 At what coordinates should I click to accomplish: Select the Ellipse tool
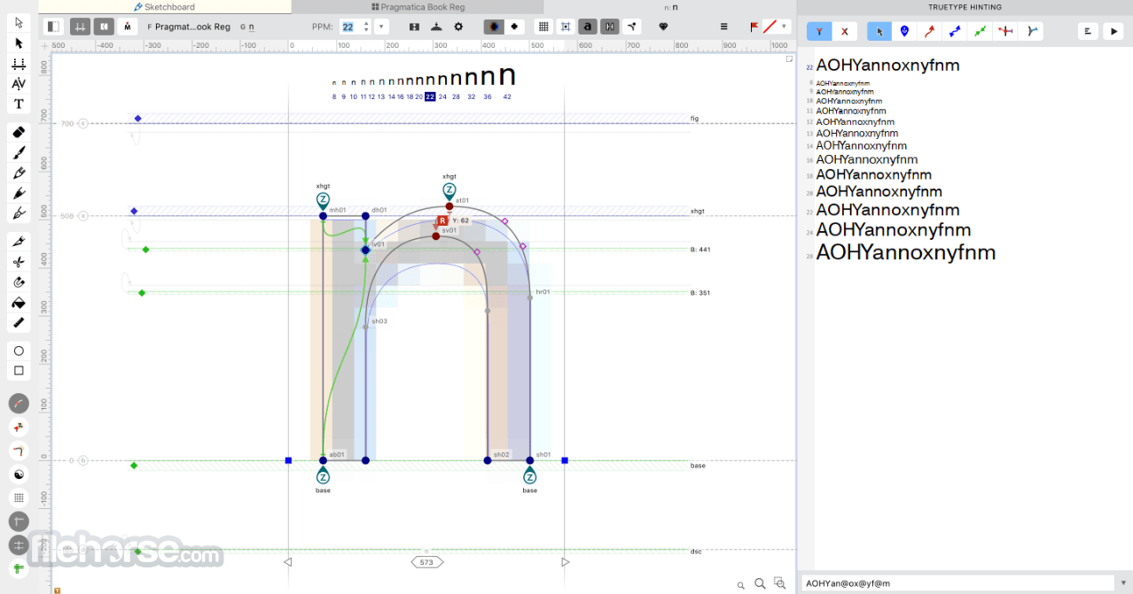click(19, 351)
